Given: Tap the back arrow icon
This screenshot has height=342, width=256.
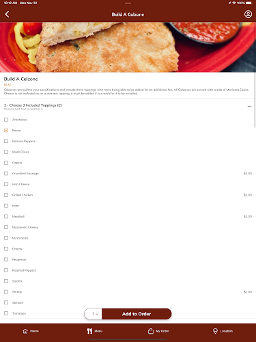Looking at the screenshot, I should click(x=7, y=14).
